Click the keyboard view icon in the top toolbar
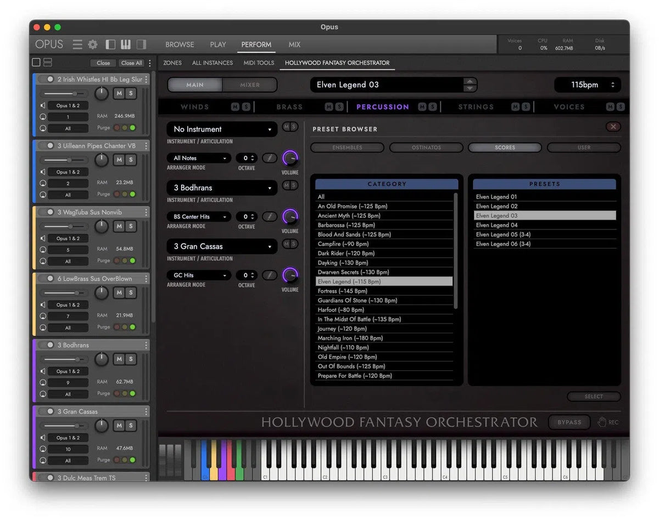This screenshot has width=659, height=520. (x=125, y=44)
